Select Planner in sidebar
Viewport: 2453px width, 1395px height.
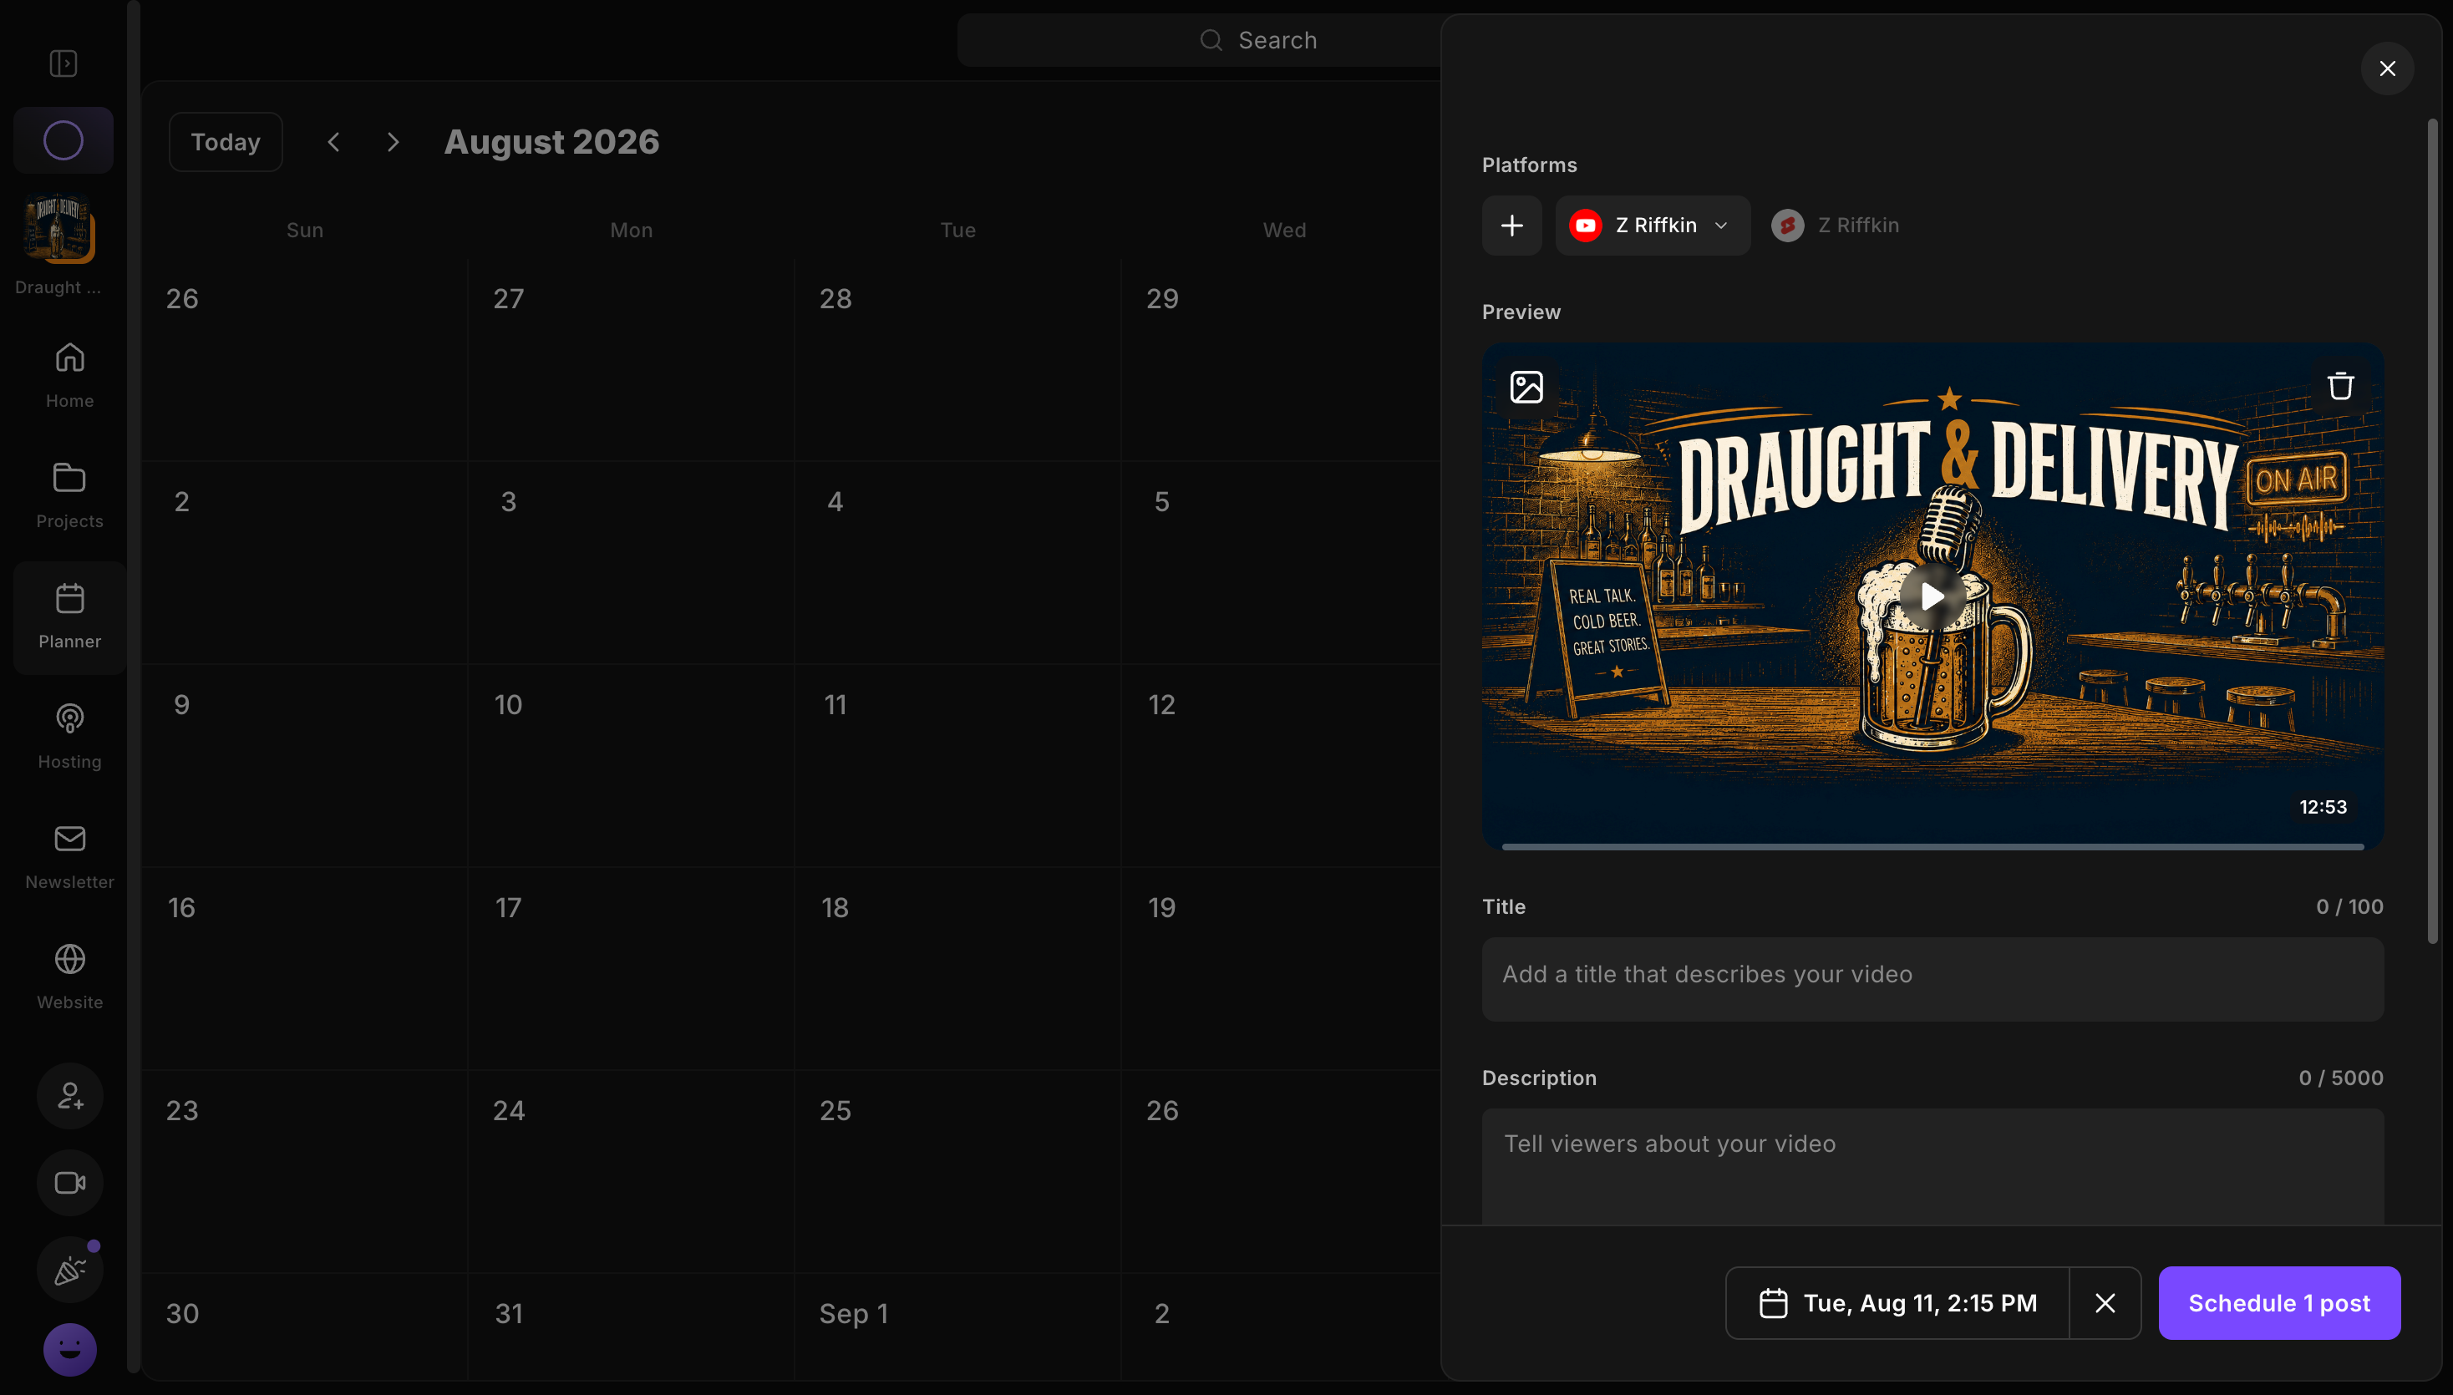coord(70,617)
